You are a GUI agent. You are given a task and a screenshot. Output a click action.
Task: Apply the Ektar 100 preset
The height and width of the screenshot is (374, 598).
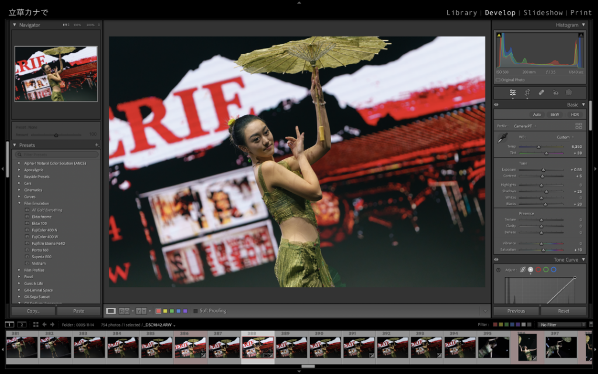point(39,224)
